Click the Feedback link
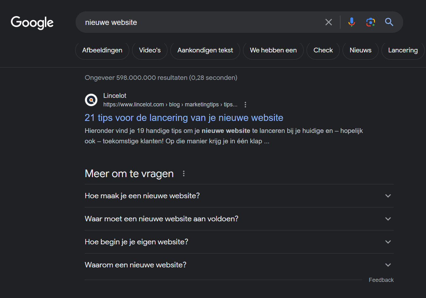 [x=381, y=280]
